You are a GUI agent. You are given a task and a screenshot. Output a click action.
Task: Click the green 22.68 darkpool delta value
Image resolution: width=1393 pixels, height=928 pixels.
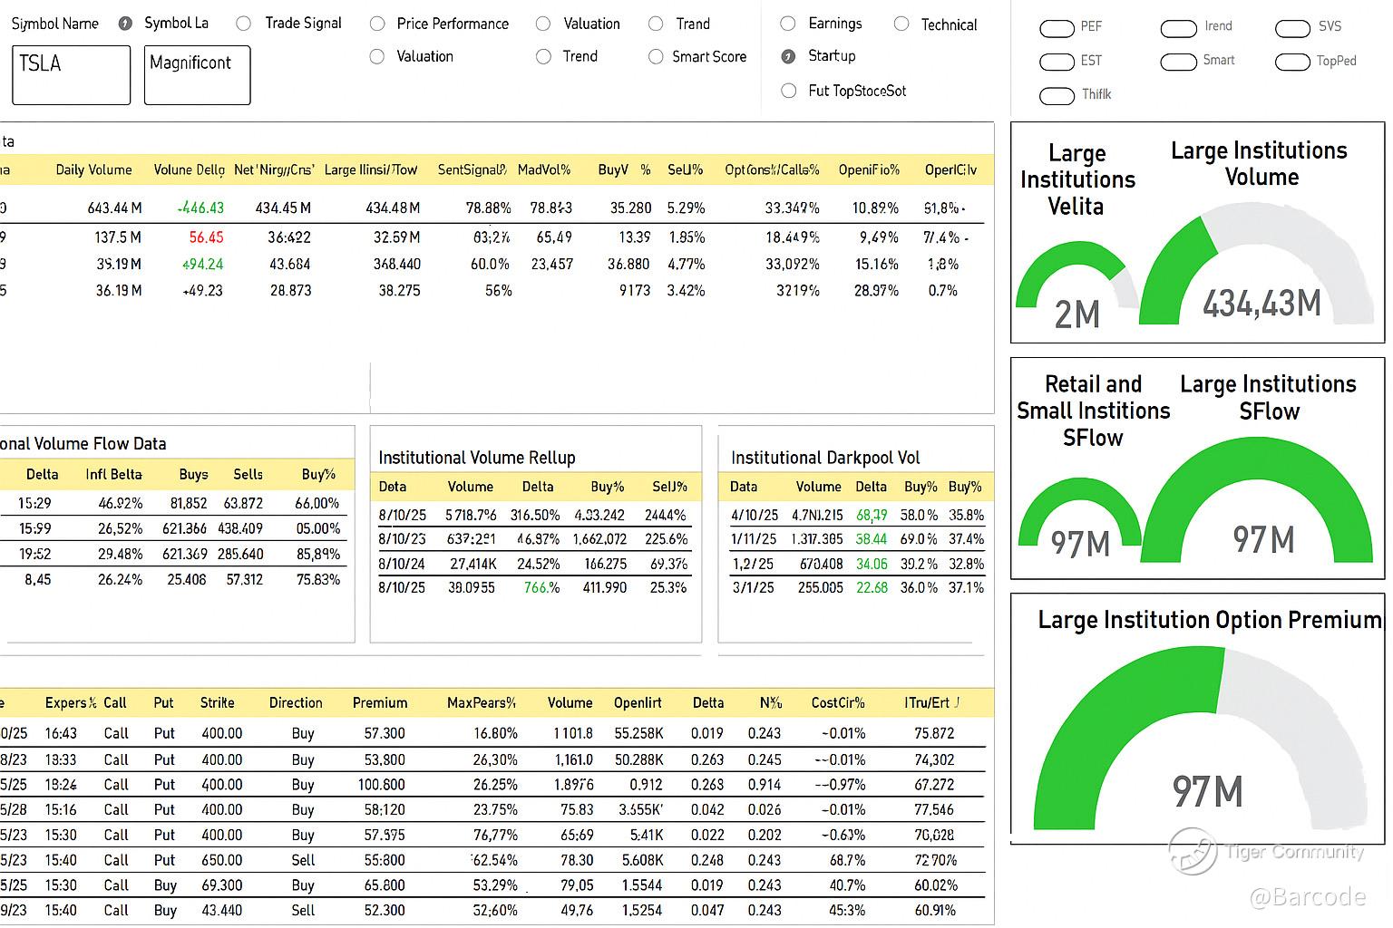click(x=872, y=587)
